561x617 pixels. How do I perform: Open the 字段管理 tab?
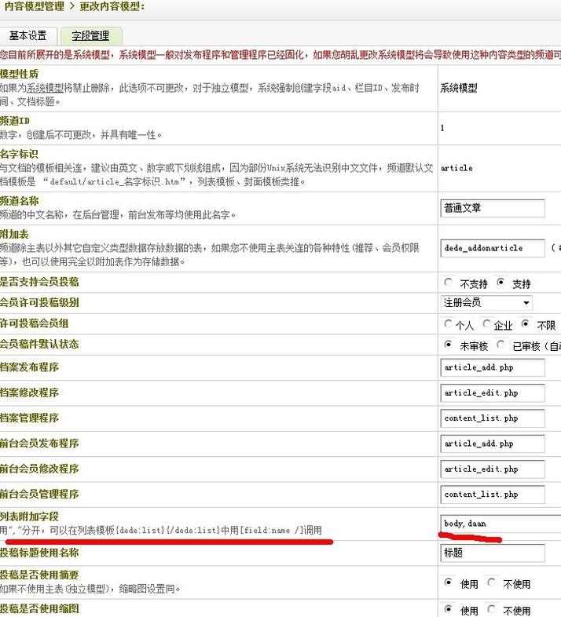click(x=90, y=36)
